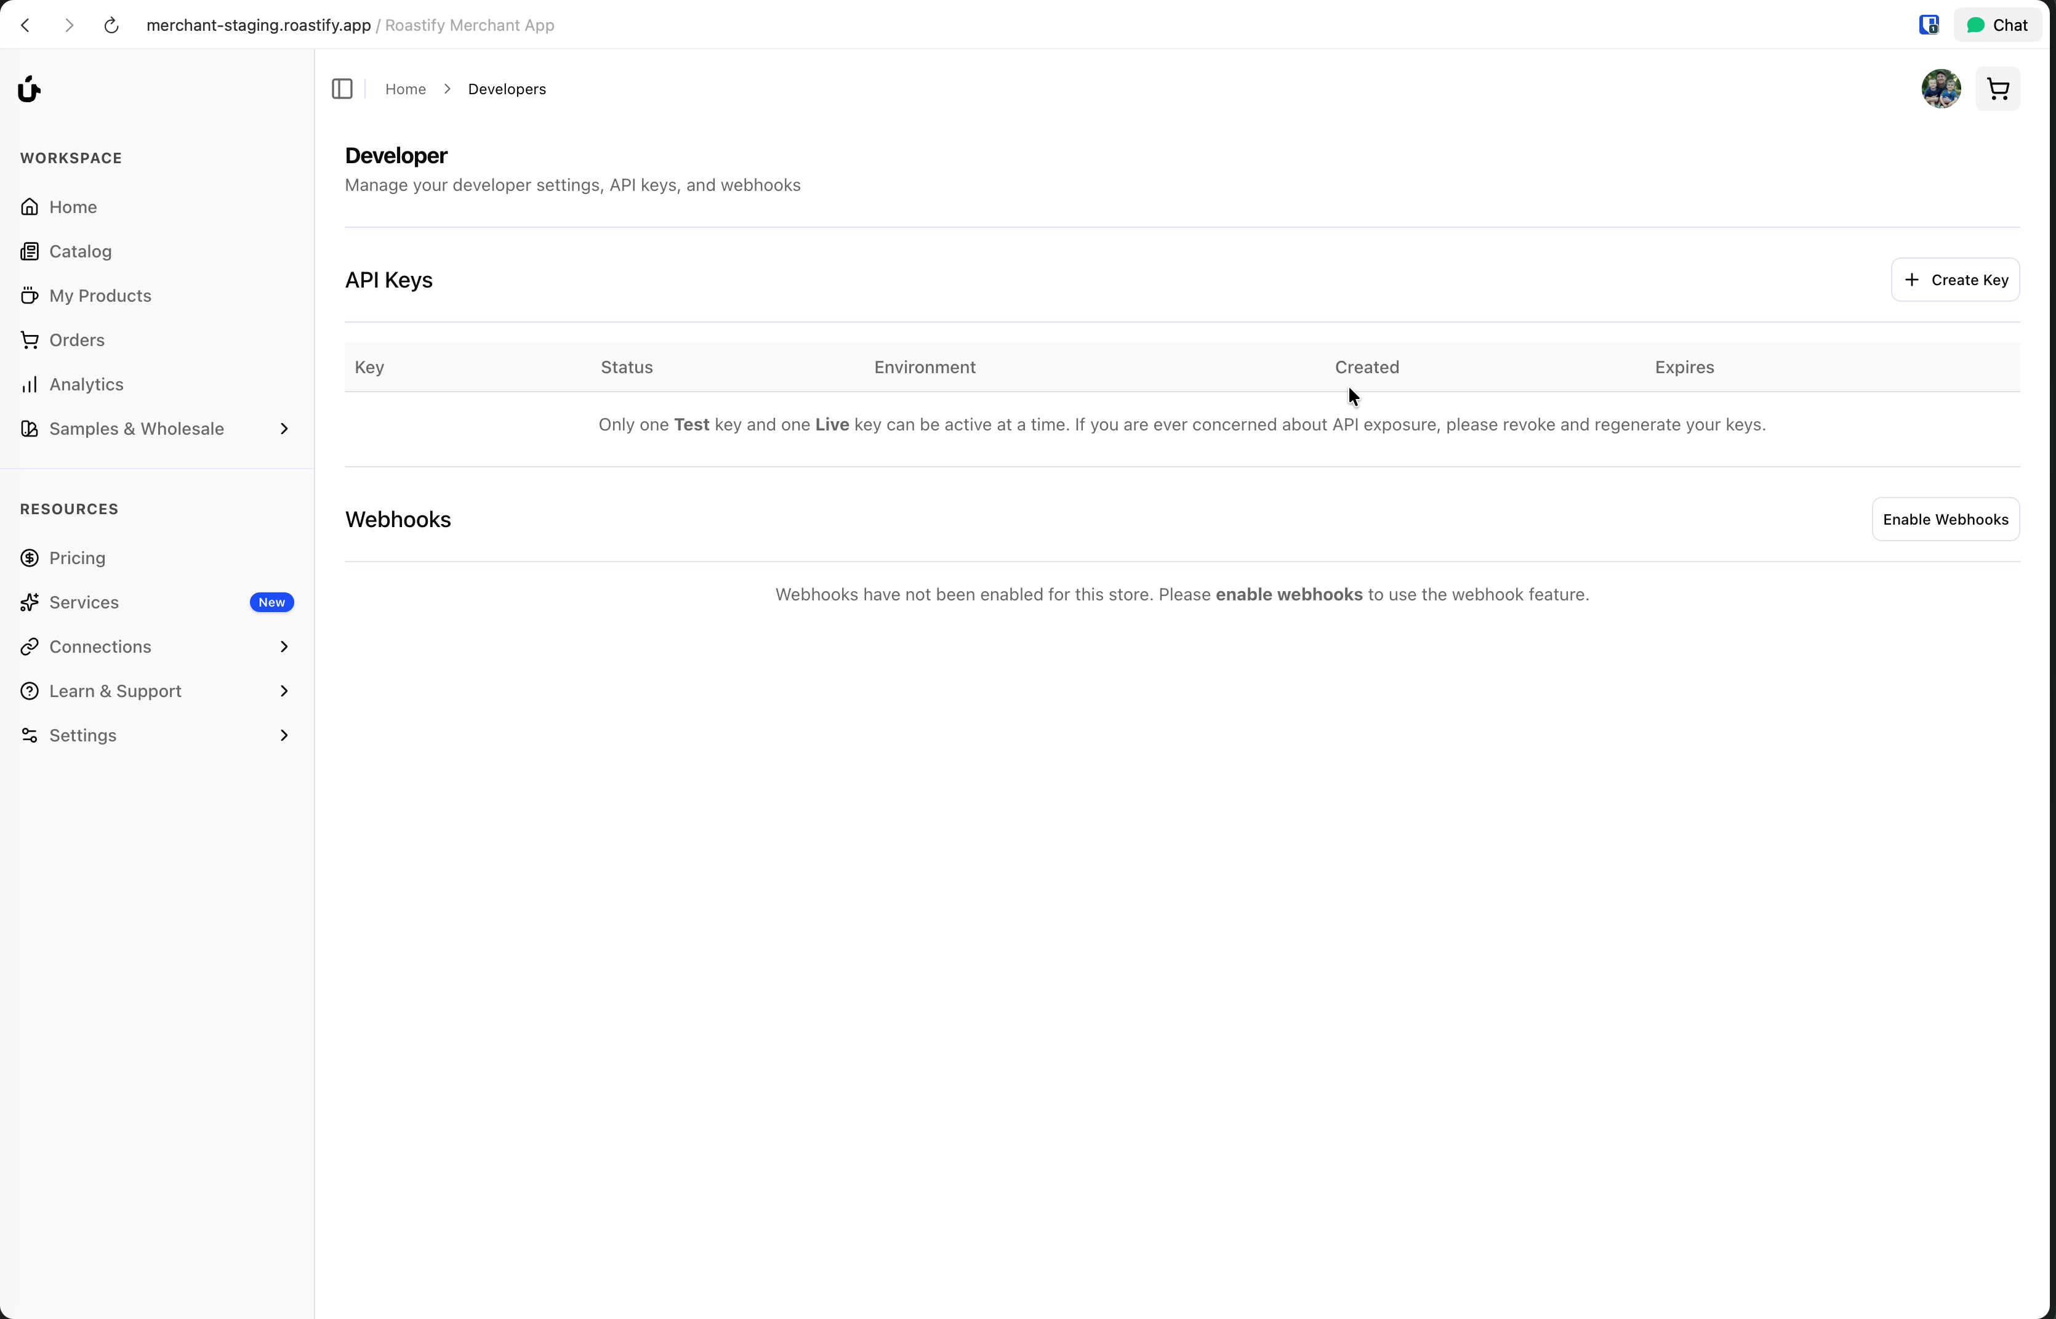
Task: Click the Roastify logo icon
Action: [x=29, y=89]
